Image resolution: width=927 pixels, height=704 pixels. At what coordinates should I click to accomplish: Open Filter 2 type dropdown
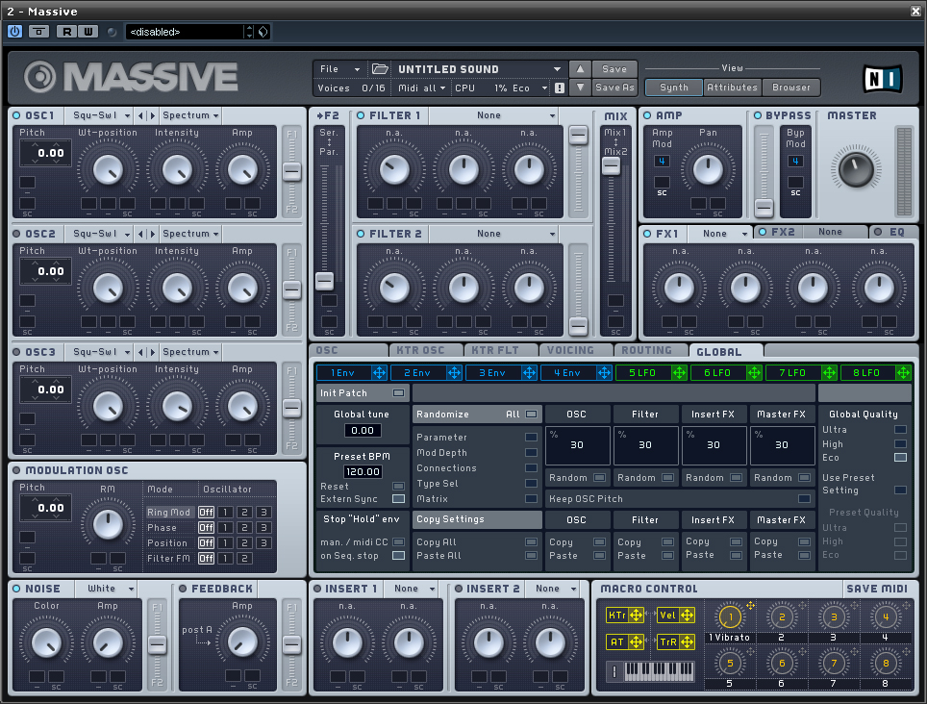493,234
